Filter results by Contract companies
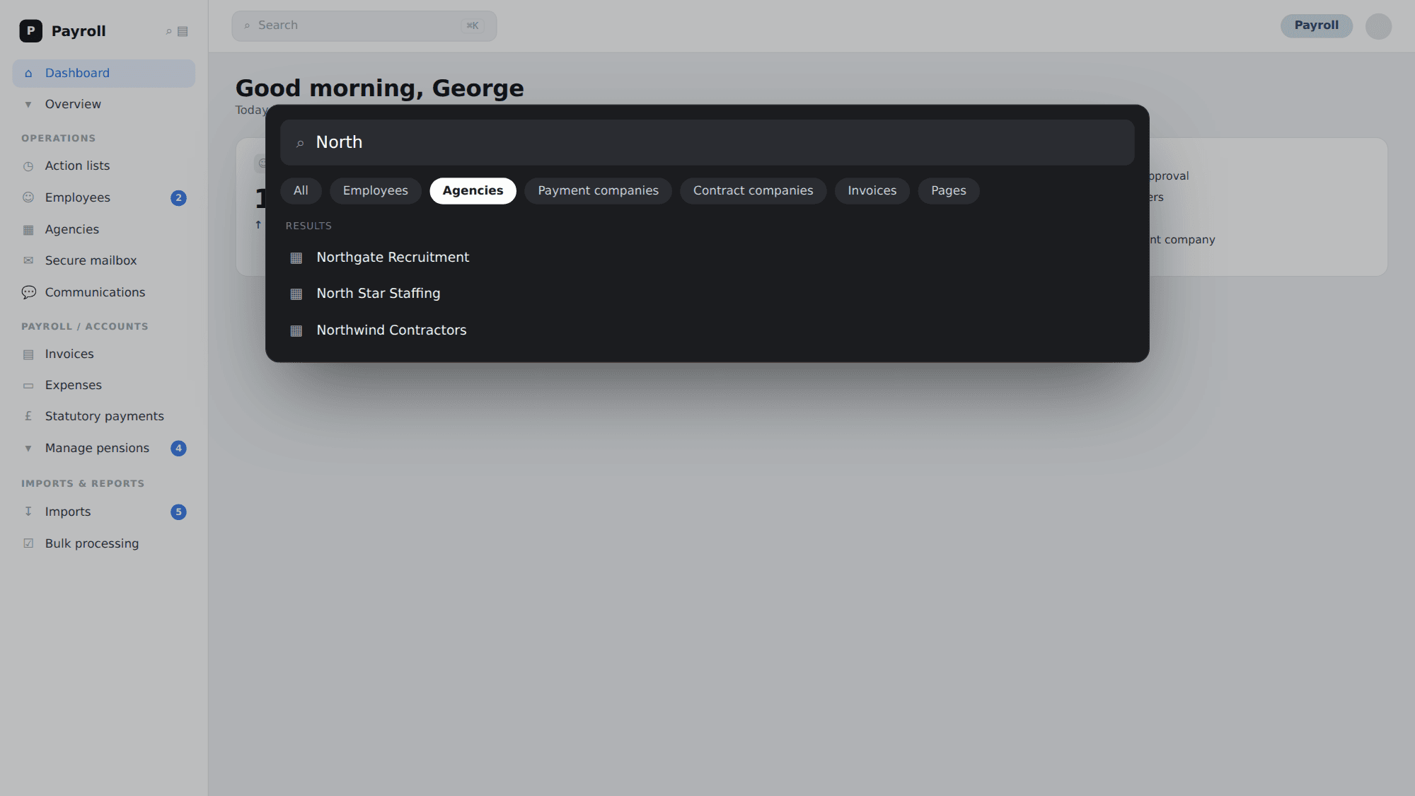1415x796 pixels. [753, 191]
